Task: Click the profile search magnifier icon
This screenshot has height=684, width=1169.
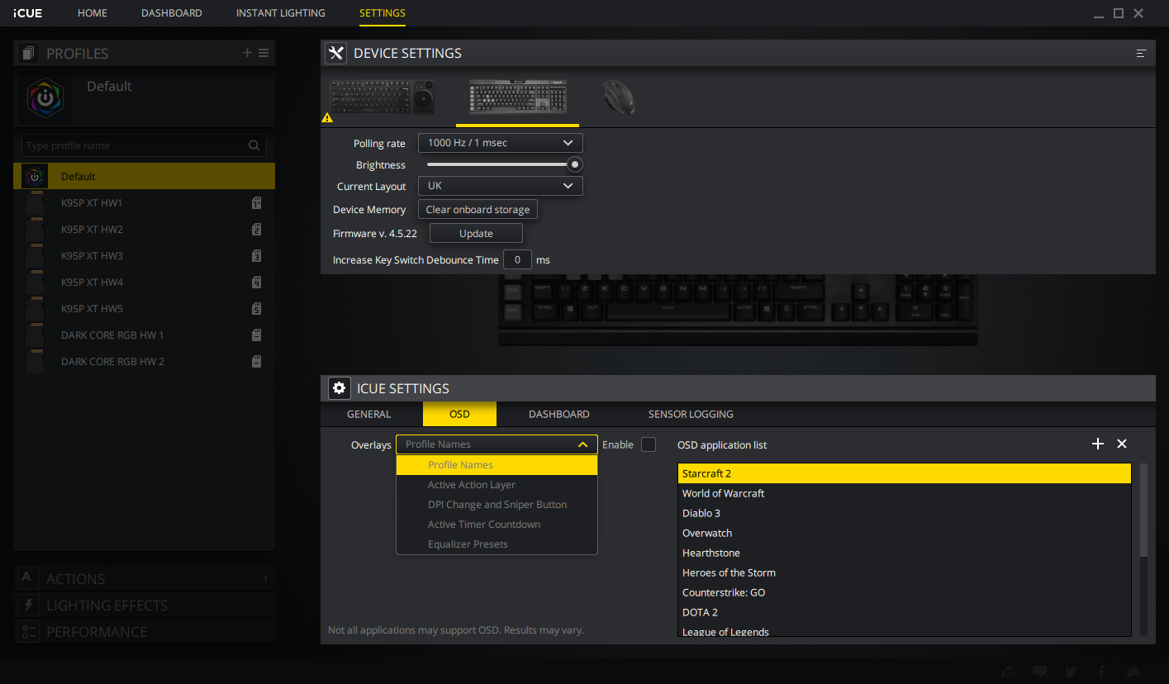Action: pyautogui.click(x=254, y=146)
